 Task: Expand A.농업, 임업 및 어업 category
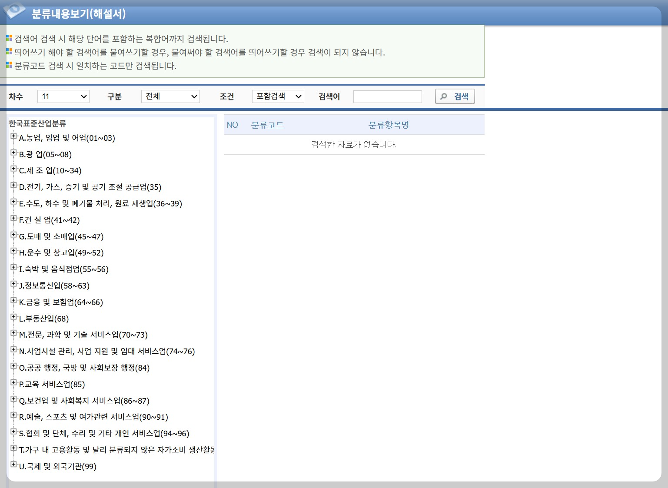coord(13,136)
